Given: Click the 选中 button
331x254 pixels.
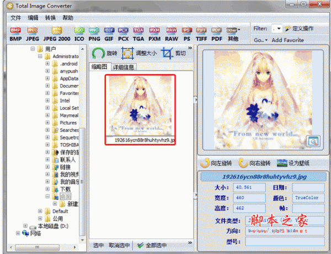Looking at the screenshot, I should [x=98, y=245].
